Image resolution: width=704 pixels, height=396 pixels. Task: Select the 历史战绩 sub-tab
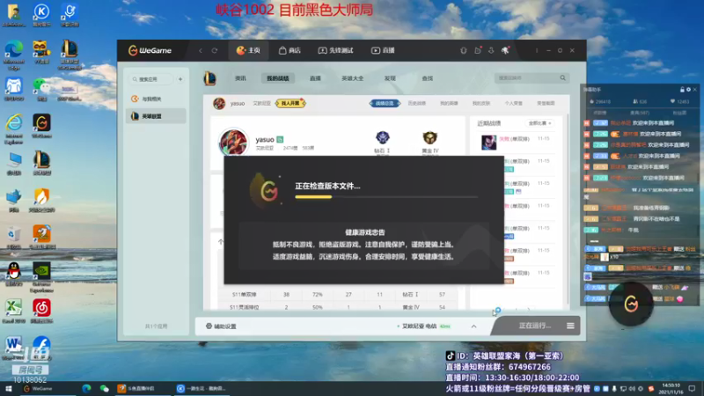point(416,103)
